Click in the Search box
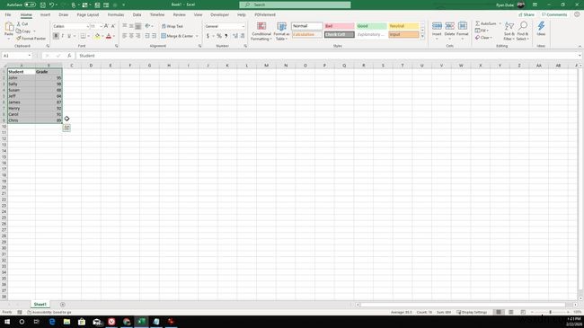This screenshot has height=328, width=584. point(295,4)
